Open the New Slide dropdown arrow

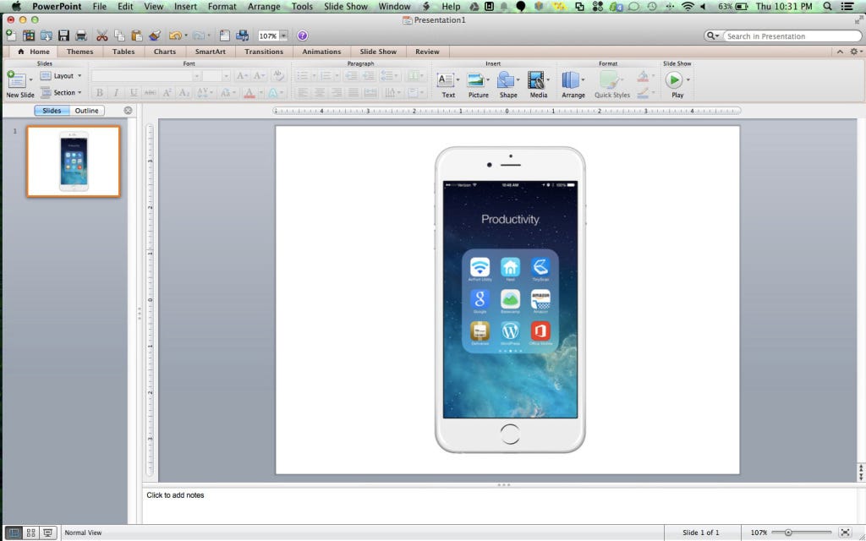click(30, 80)
